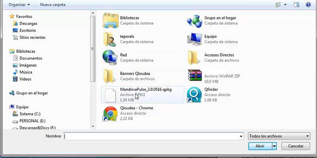Select the Accesos Directos folder icon

click(x=194, y=58)
